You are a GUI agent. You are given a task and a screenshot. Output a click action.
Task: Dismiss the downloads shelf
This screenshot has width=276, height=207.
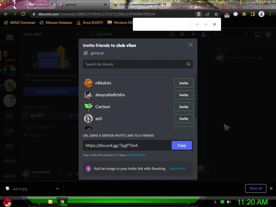click(271, 188)
